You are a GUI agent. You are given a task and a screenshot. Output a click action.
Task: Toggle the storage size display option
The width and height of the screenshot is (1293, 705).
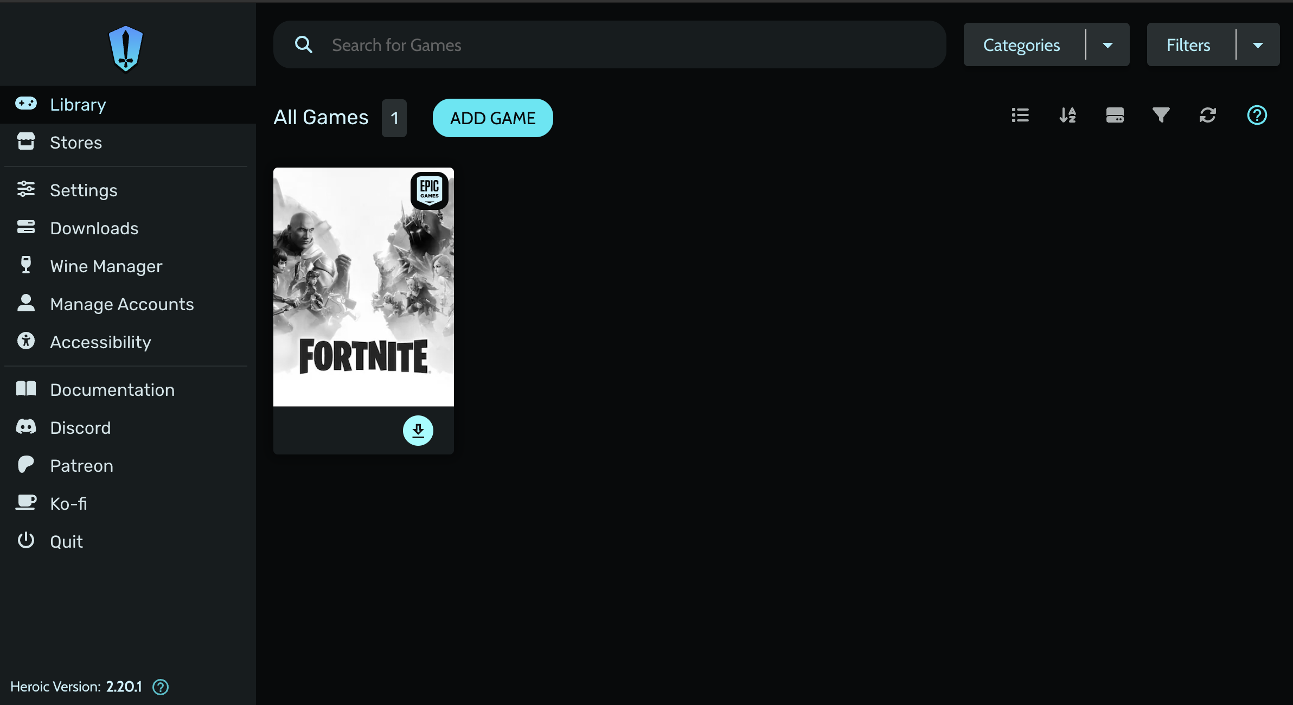1115,115
